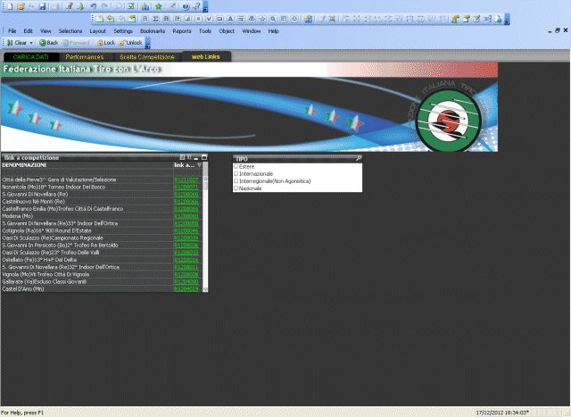The height and width of the screenshot is (417, 571).
Task: Create Text Object via letter A icon
Action: [230, 19]
